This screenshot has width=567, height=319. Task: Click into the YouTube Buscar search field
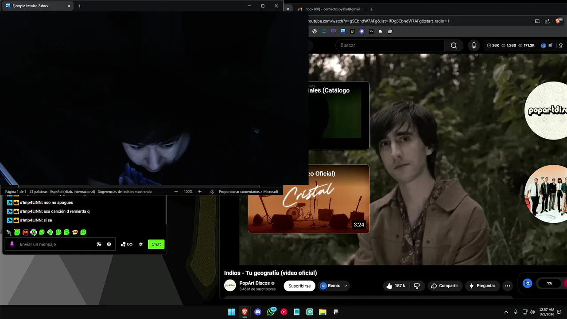pos(390,45)
